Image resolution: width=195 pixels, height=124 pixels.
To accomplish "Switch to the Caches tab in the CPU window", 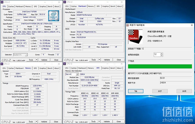I will pos(11,6).
